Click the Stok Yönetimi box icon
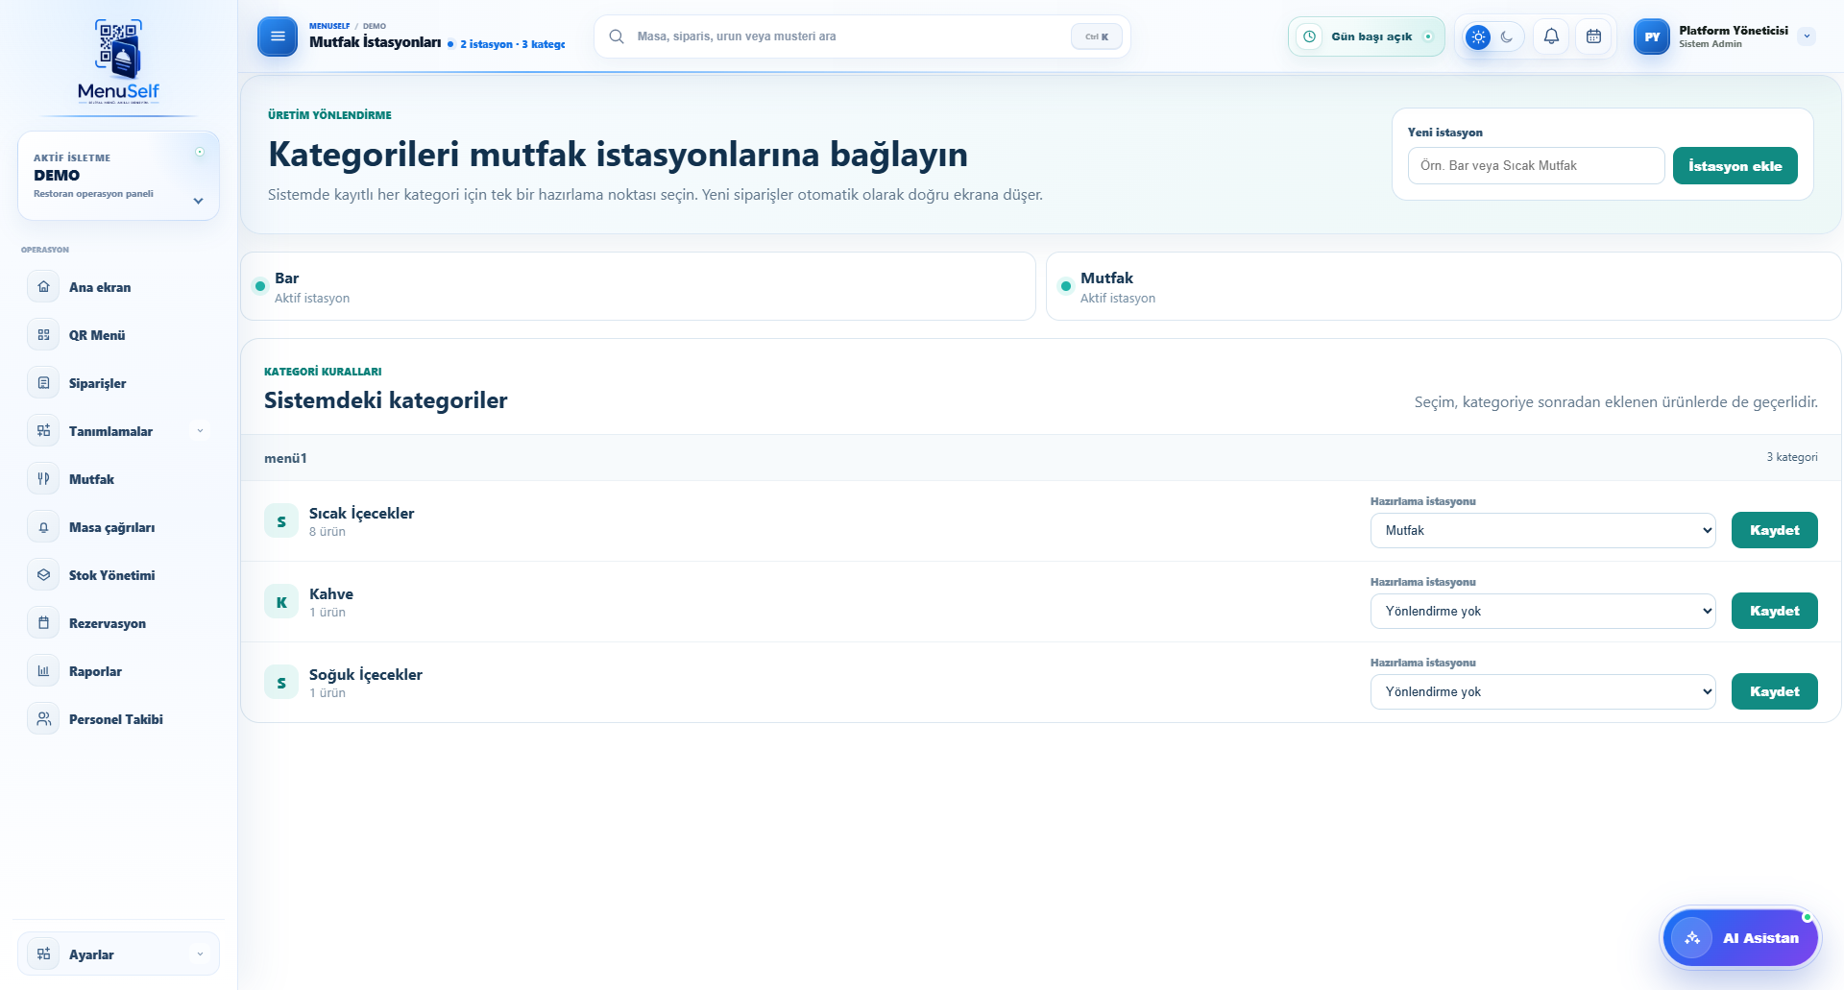1844x990 pixels. (43, 575)
